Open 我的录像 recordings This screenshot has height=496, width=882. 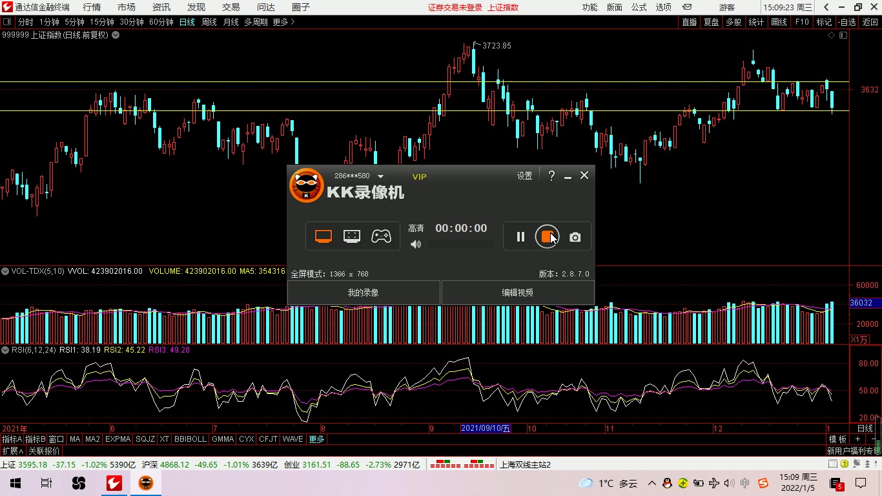(363, 293)
